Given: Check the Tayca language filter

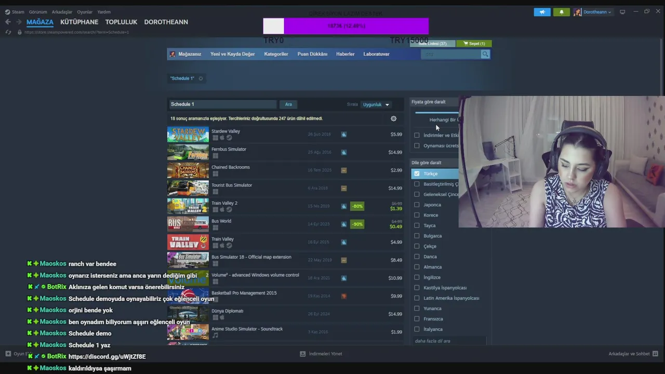Looking at the screenshot, I should point(417,225).
